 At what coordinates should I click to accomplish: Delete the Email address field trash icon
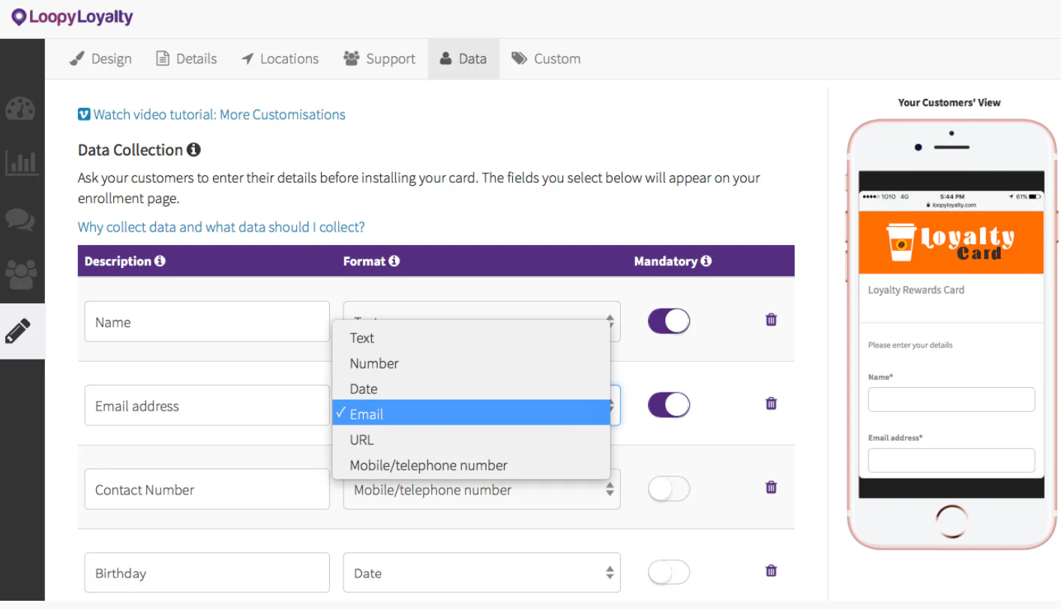coord(771,404)
